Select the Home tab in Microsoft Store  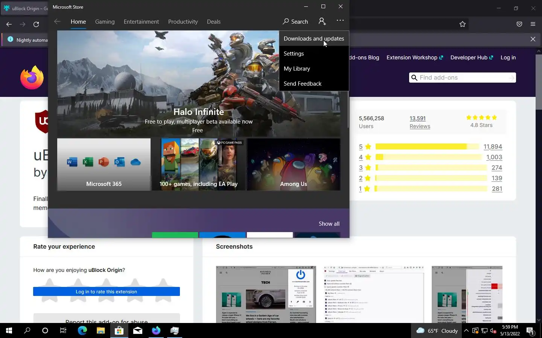(78, 21)
